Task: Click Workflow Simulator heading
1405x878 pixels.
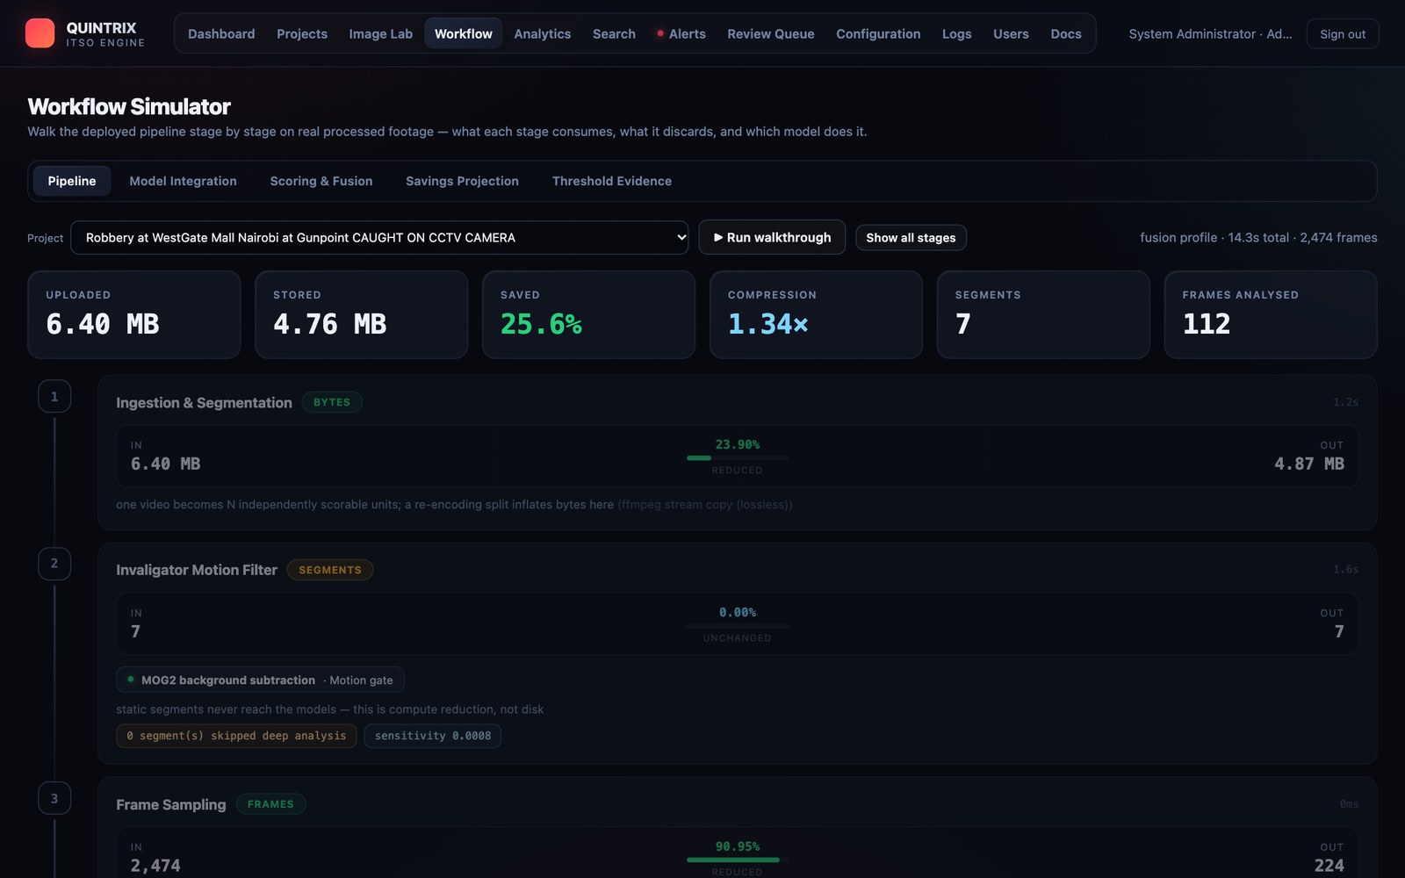Action: click(129, 106)
